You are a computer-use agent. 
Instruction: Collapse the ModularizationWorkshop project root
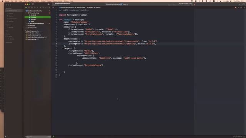25,11
